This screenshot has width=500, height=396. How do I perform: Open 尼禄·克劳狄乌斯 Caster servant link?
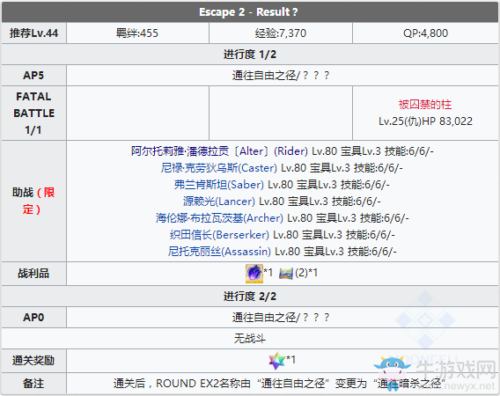[x=218, y=168]
